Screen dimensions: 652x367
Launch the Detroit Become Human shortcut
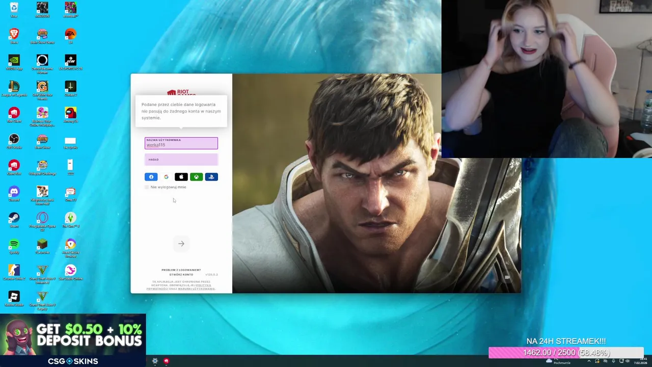click(42, 63)
